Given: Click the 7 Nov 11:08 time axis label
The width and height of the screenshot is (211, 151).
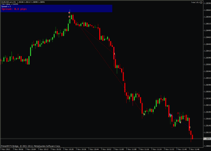Looking at the screenshot, I should click(x=131, y=149).
